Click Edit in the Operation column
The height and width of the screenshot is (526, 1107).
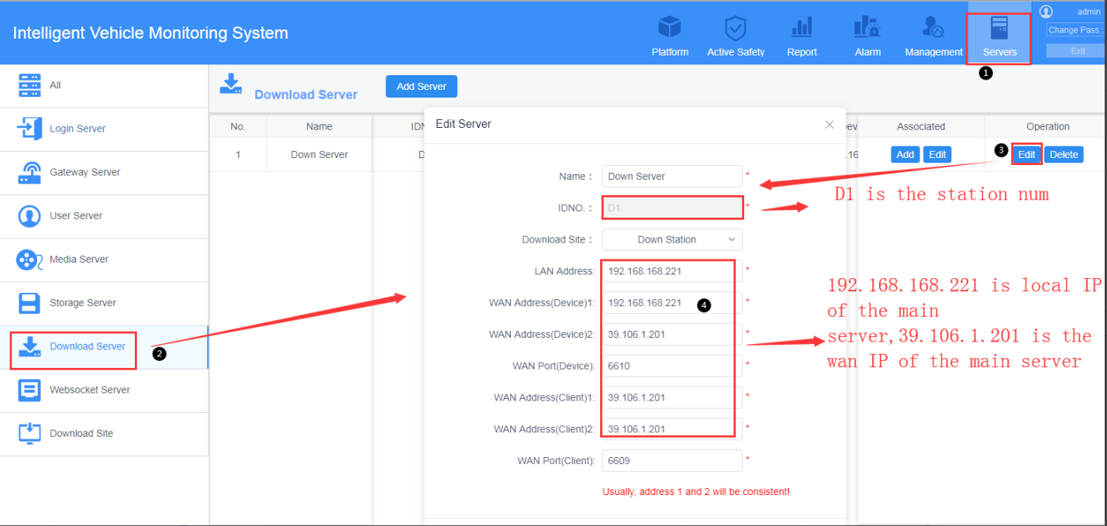point(1026,154)
